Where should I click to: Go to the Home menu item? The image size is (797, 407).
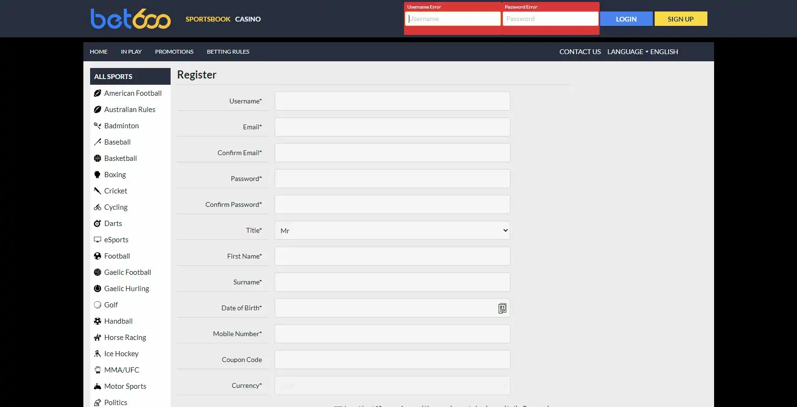(99, 52)
